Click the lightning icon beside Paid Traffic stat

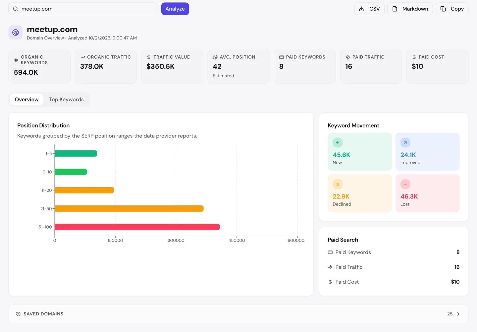click(x=348, y=57)
